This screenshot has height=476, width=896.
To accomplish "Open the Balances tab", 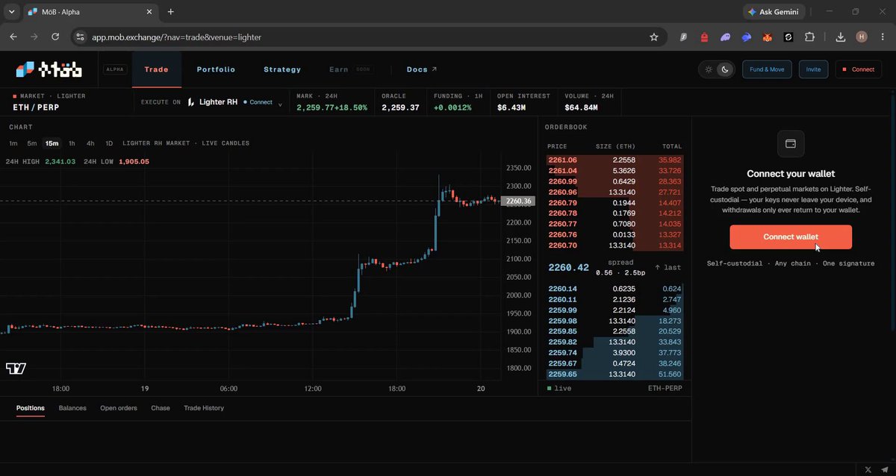I will click(72, 408).
